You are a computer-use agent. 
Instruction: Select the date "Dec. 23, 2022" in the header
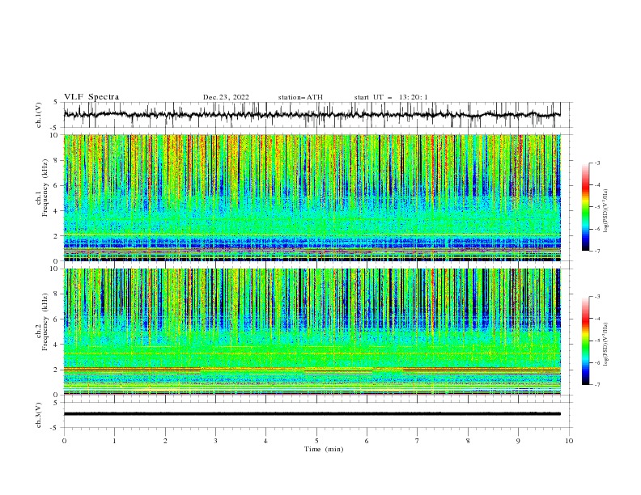pyautogui.click(x=226, y=97)
